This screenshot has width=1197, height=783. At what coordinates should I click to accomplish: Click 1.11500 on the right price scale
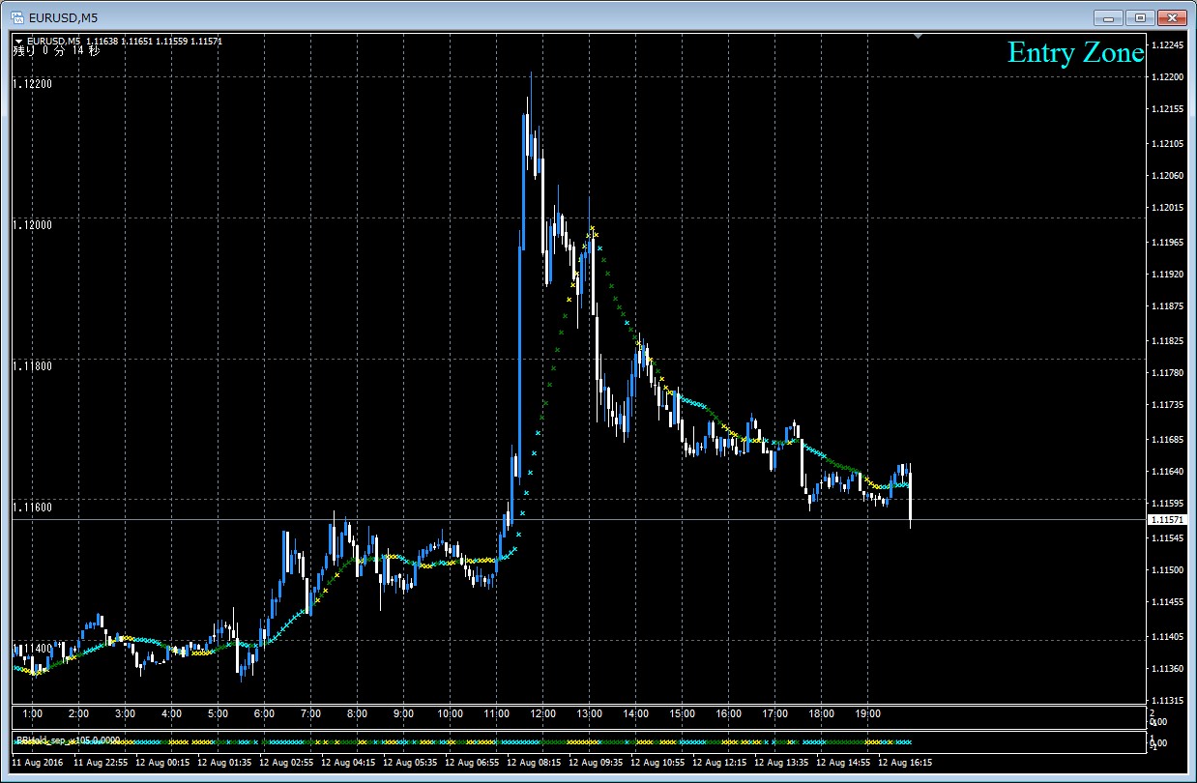[x=1170, y=570]
